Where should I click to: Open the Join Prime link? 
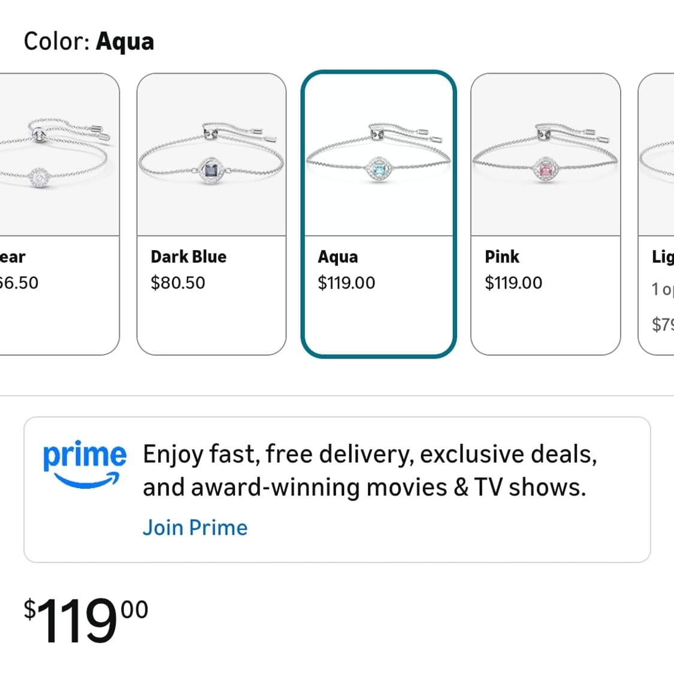coord(195,528)
